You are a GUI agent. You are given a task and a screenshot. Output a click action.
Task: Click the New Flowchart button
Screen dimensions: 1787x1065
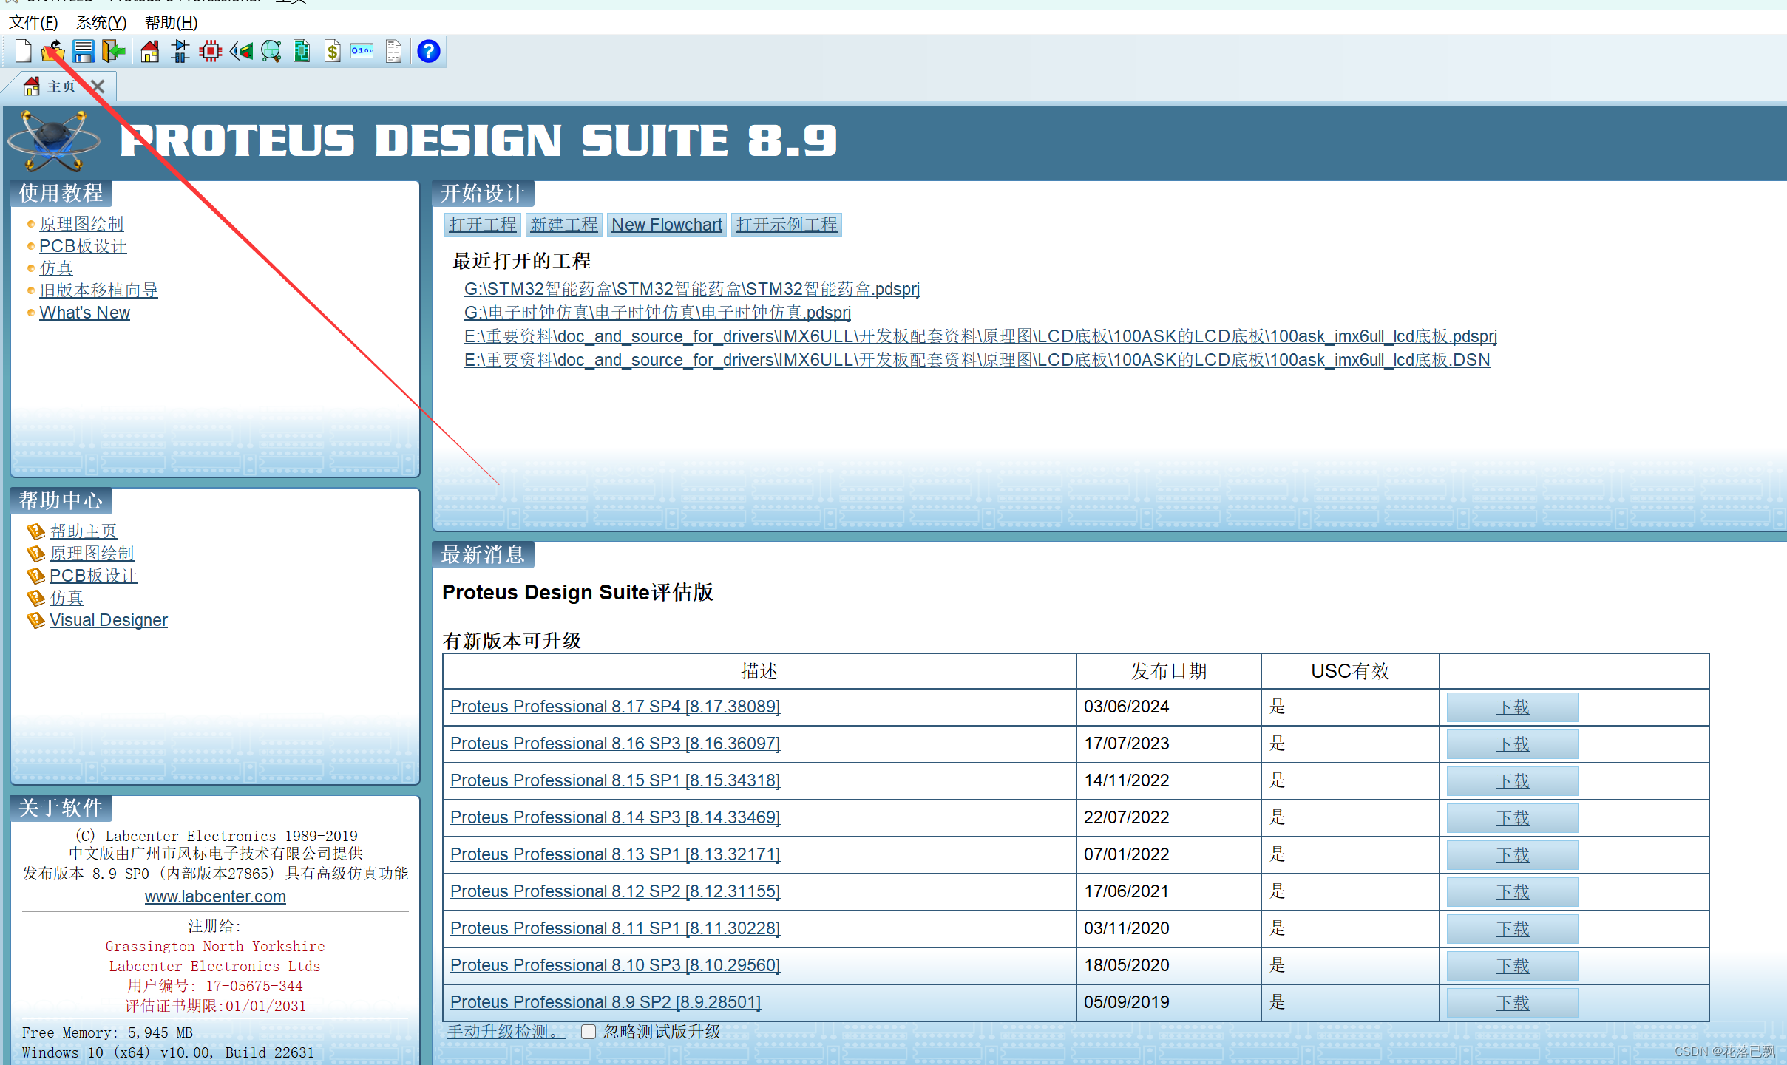[x=666, y=225]
